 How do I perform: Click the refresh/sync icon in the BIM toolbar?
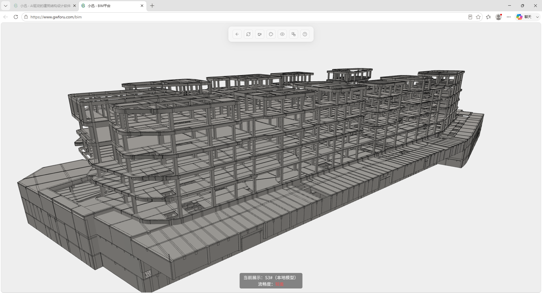(248, 34)
